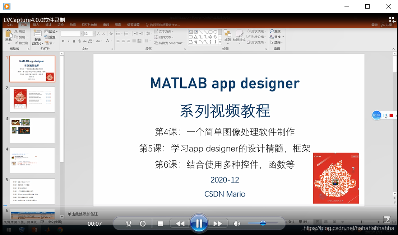Click the increase font size icon
398x235 pixels.
tap(98, 33)
